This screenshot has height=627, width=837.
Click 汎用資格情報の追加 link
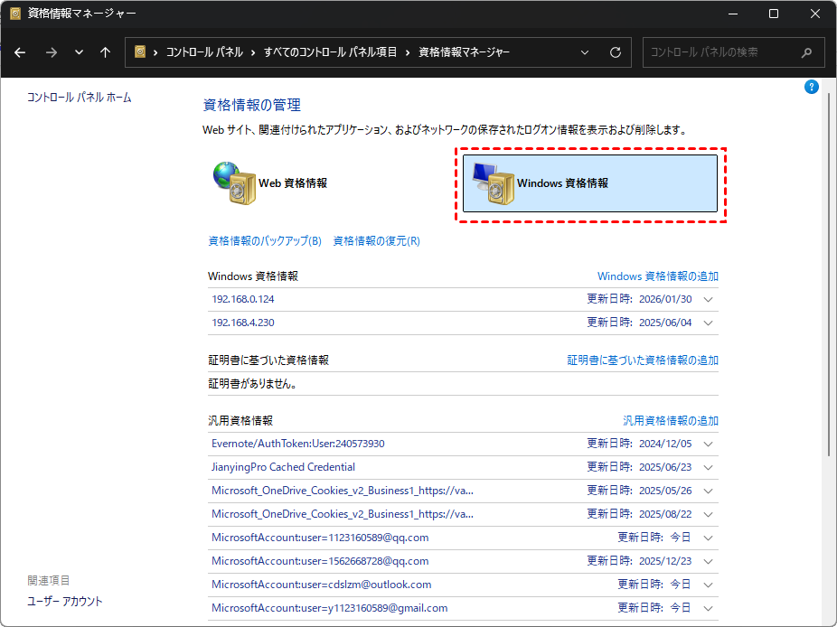[x=671, y=420]
